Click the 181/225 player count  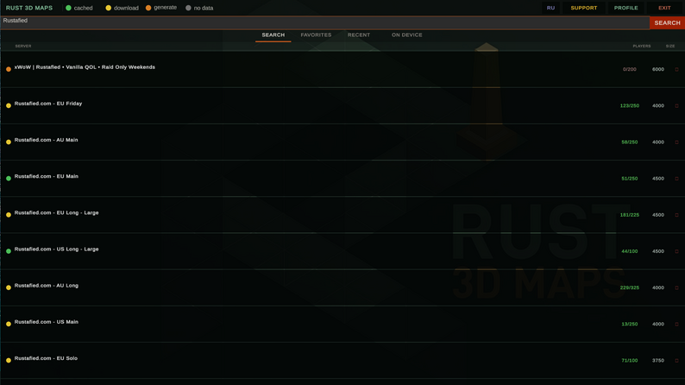point(630,215)
